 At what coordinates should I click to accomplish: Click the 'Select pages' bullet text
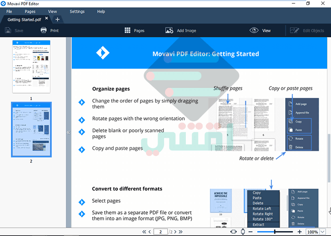pos(106,201)
